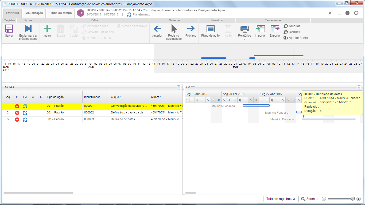Image resolution: width=365 pixels, height=205 pixels.
Task: Zoom out using the minus button at bottom
Action: coord(324,199)
